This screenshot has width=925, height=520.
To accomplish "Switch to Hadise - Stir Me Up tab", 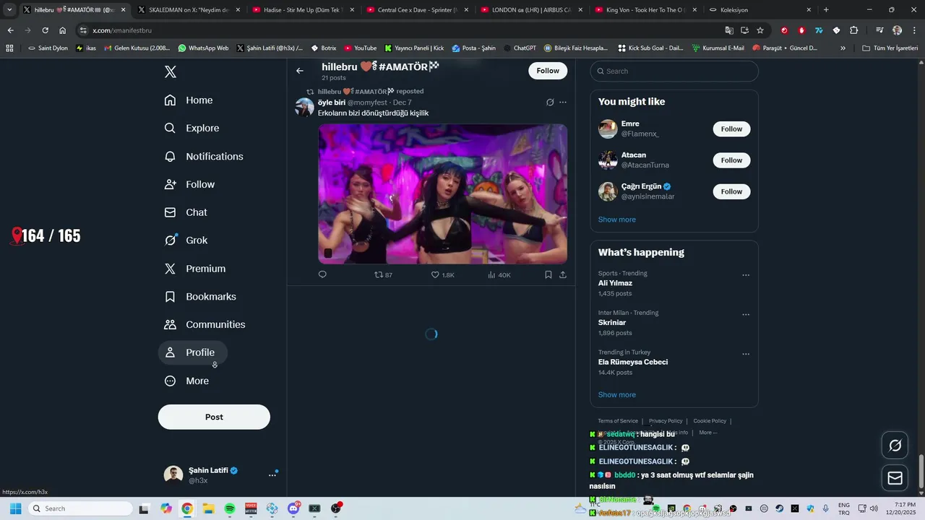I will coord(304,10).
